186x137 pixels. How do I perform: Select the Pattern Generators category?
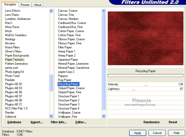pos(17,64)
